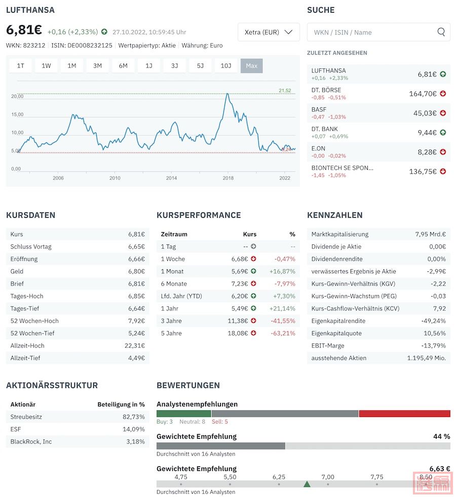Click the neutral arrow icon in 1 Tag row
This screenshot has width=456, height=497.
point(253,246)
